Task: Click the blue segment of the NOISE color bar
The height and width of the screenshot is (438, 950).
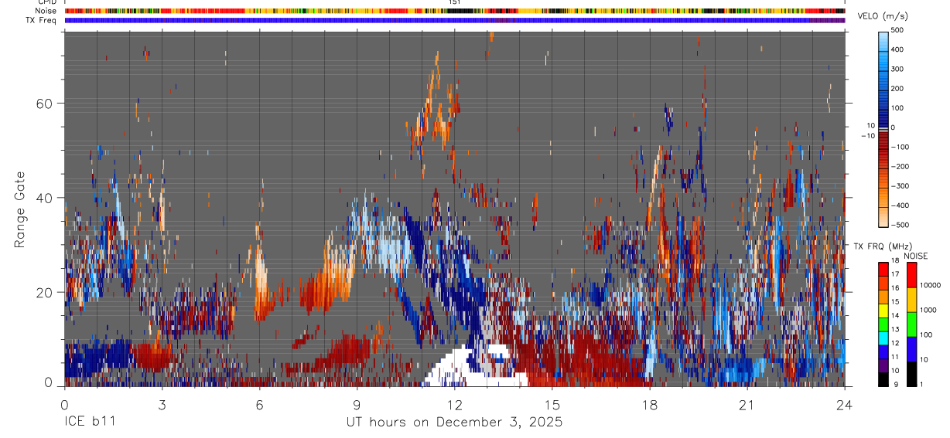Action: (911, 348)
